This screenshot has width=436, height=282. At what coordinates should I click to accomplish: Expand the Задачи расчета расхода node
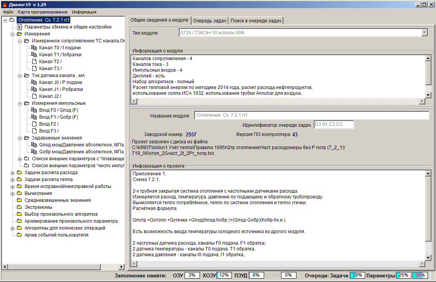coord(12,173)
